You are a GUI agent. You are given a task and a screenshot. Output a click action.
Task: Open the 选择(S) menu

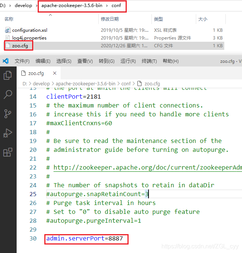[x=64, y=61]
